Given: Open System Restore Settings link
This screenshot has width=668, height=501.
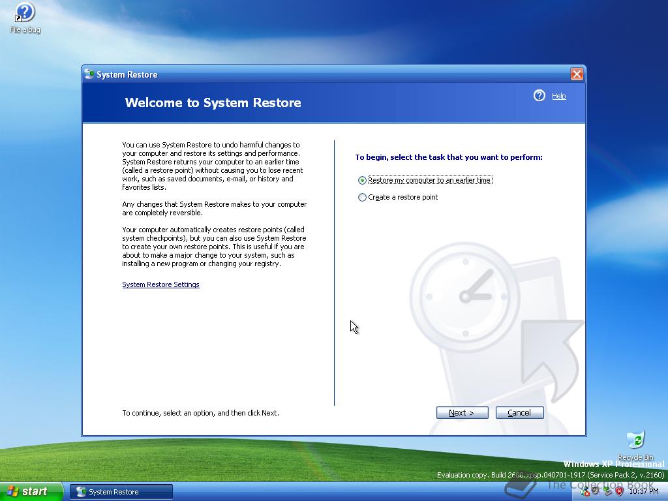Looking at the screenshot, I should [160, 284].
